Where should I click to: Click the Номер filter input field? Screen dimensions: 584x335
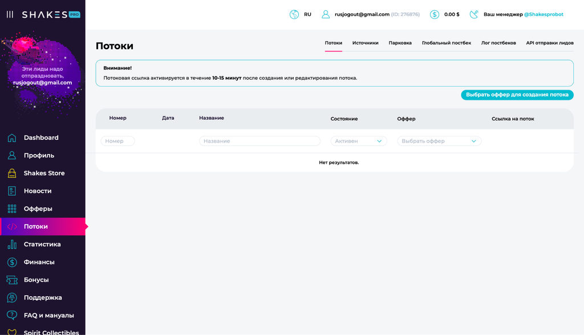click(117, 141)
